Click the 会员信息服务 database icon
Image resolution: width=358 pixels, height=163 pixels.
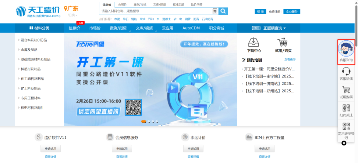tap(110, 137)
